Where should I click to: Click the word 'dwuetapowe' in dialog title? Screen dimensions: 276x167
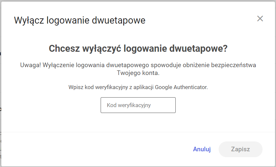(119, 20)
